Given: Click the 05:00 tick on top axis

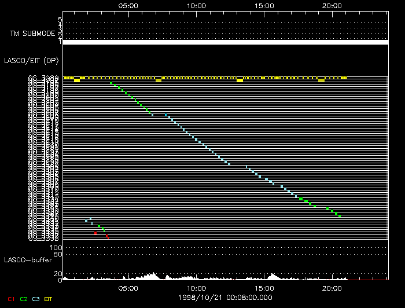Looking at the screenshot, I should point(128,6).
